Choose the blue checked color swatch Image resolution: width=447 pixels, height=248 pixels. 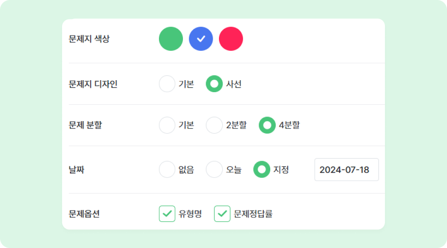[201, 39]
